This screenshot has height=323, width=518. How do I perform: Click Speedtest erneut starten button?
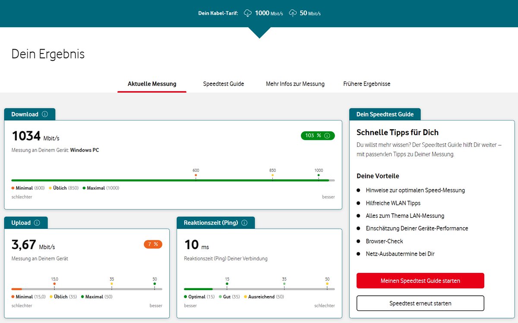pyautogui.click(x=420, y=303)
